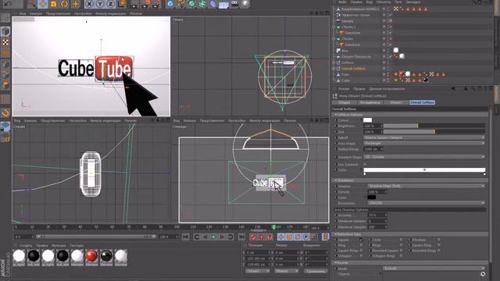
Task: Open the Exclude Mode dropdown
Action: pyautogui.click(x=434, y=269)
